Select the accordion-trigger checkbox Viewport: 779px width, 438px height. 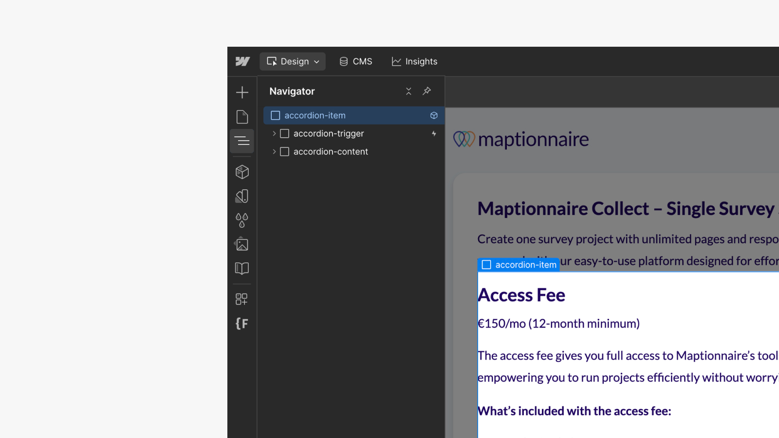(x=284, y=133)
